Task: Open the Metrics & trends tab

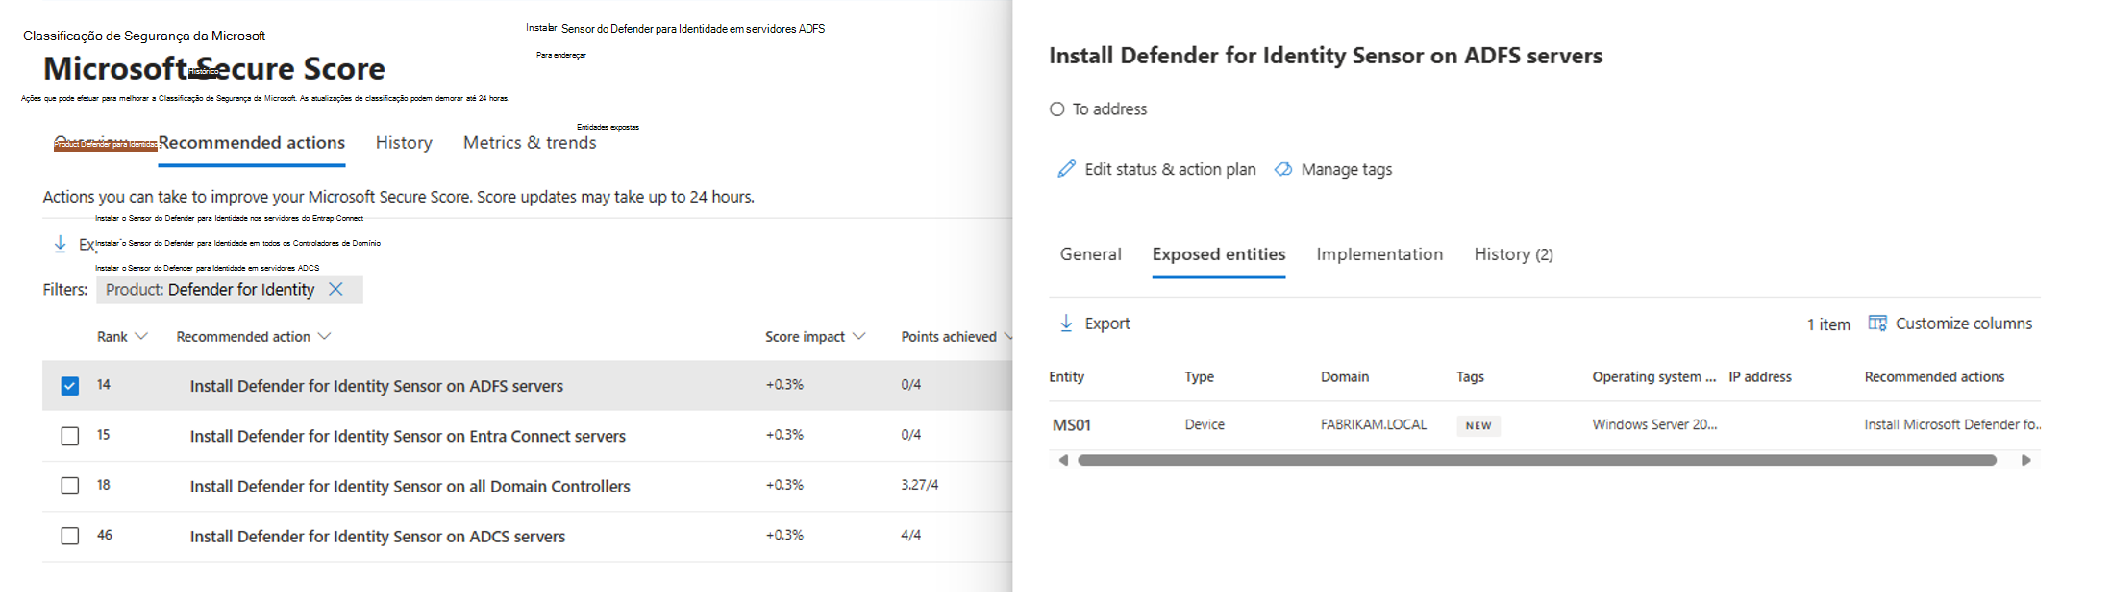Action: [529, 143]
